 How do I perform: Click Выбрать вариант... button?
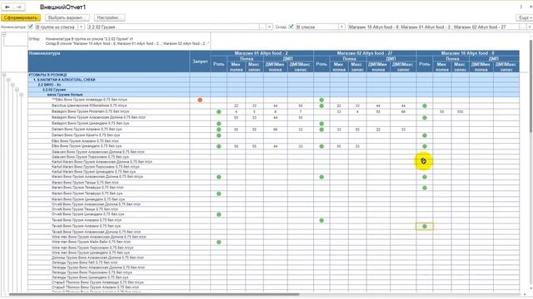[x=67, y=17]
